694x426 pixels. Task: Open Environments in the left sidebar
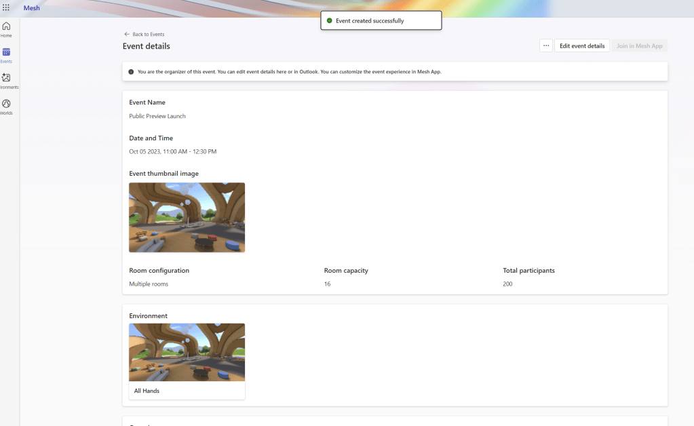[6, 81]
